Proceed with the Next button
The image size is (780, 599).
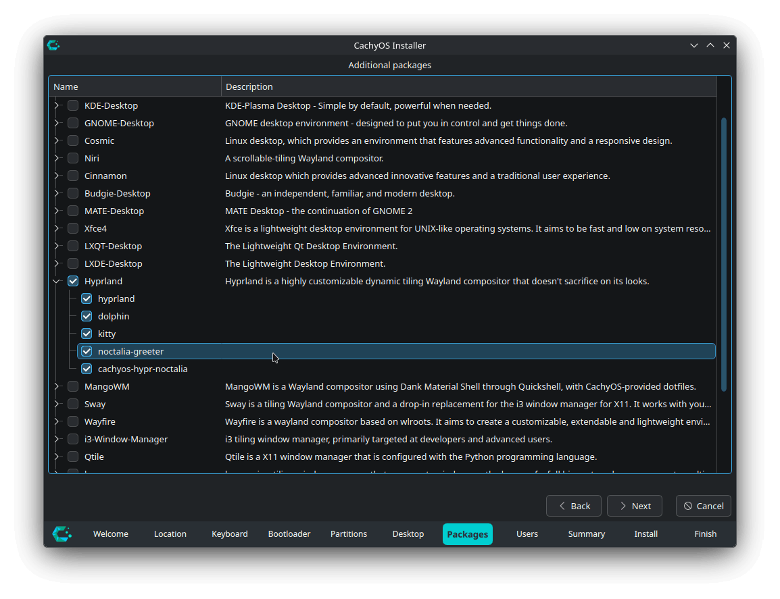point(635,506)
